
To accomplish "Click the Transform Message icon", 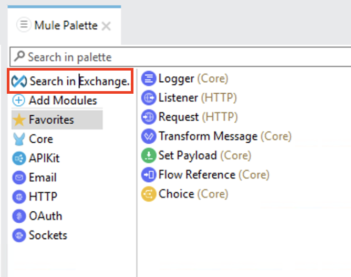I will (148, 136).
